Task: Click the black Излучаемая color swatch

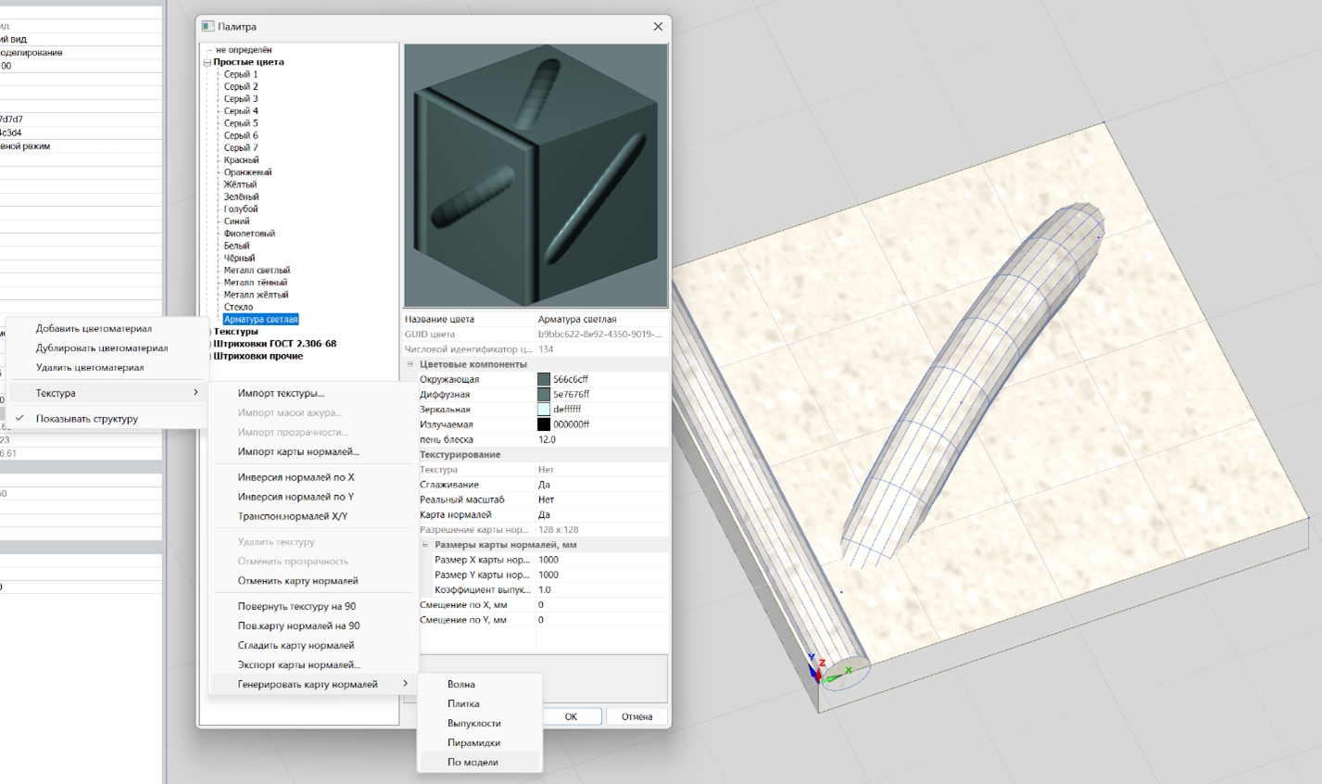Action: tap(544, 424)
